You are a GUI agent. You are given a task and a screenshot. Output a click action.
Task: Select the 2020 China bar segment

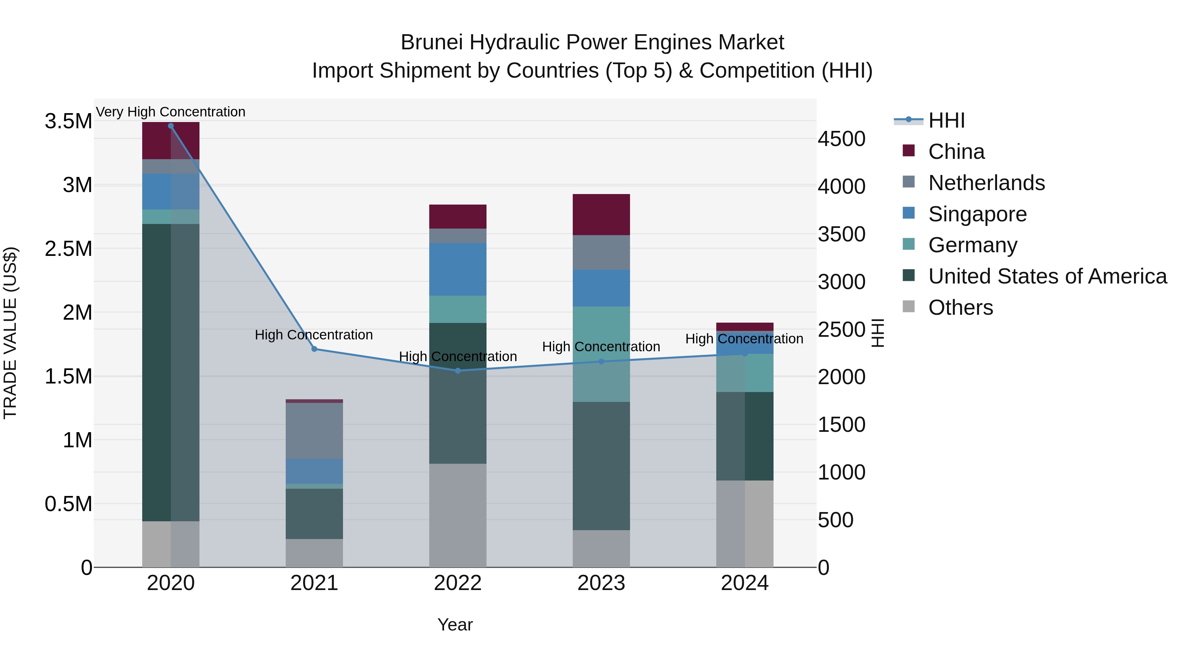coord(171,141)
